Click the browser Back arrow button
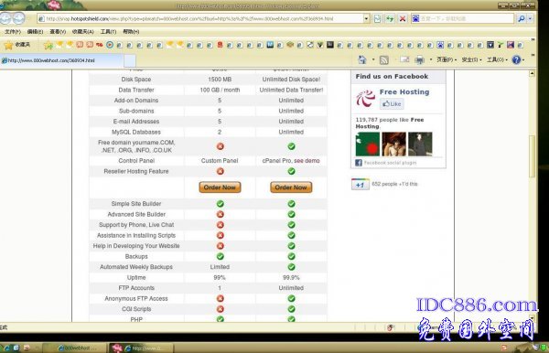Image resolution: width=549 pixels, height=353 pixels. [5, 18]
